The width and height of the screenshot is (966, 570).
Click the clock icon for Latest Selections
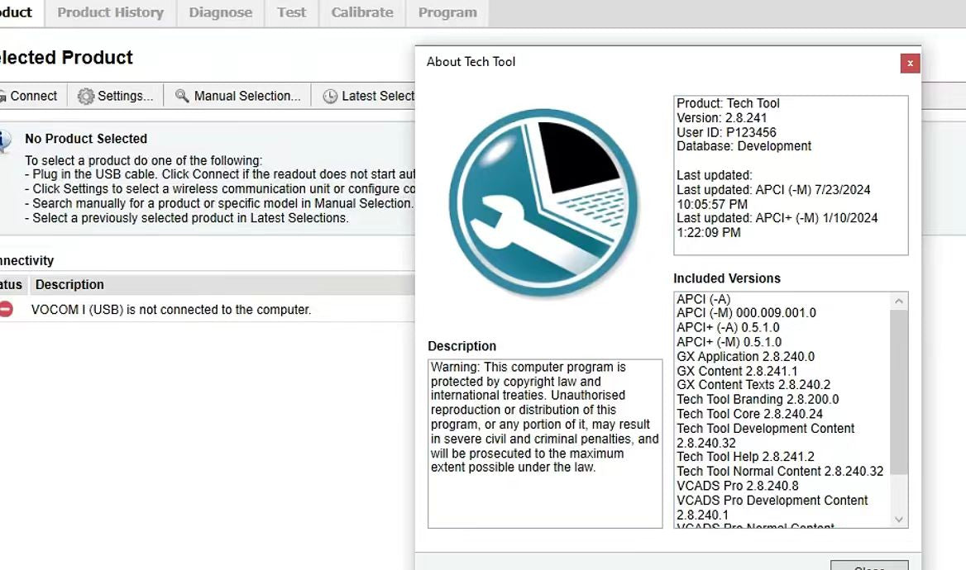point(330,97)
